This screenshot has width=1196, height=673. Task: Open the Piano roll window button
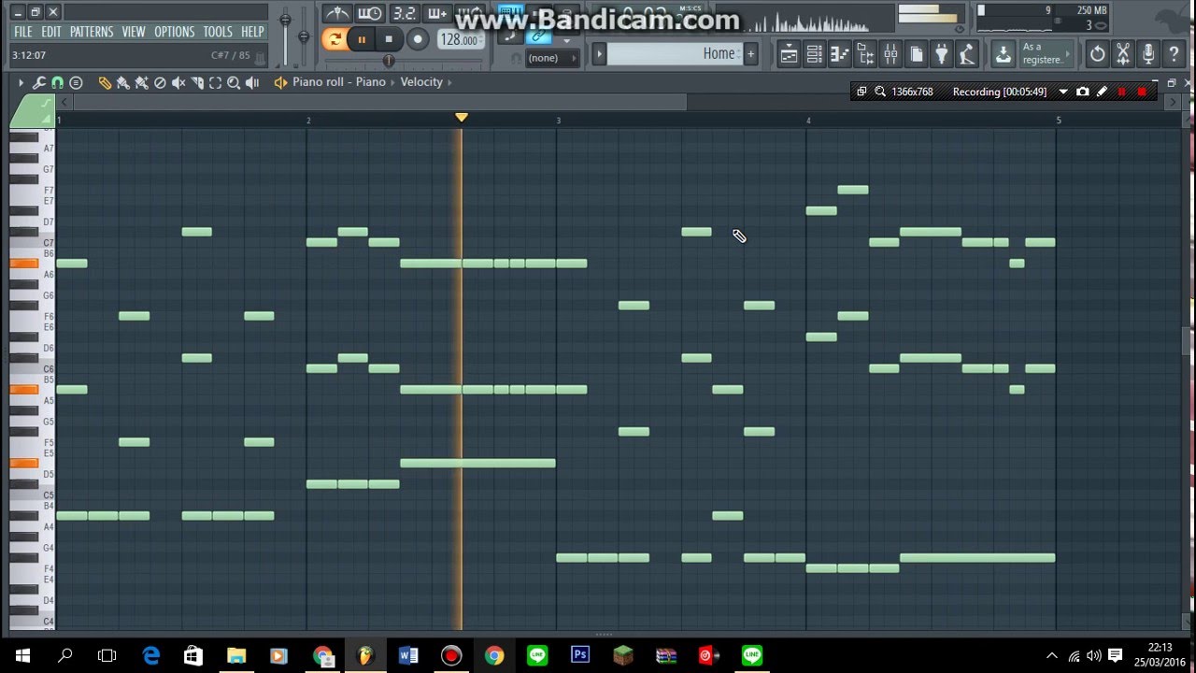click(840, 54)
